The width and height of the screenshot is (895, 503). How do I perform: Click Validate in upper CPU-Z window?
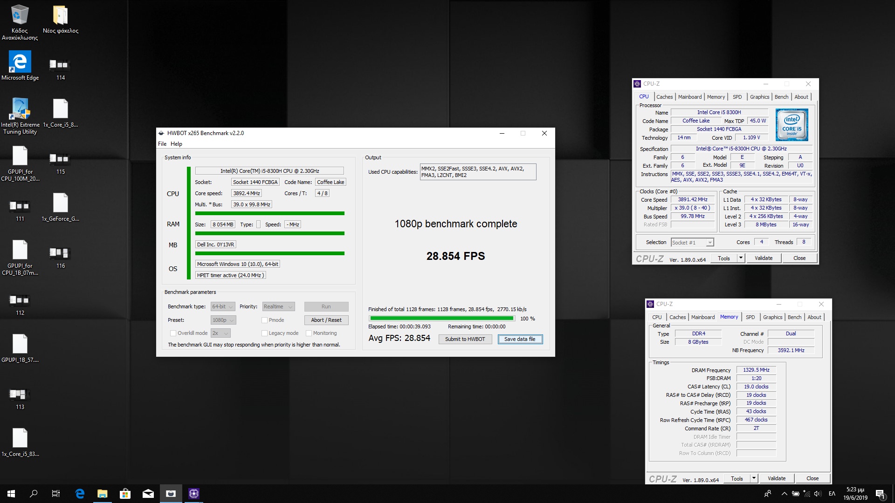764,258
